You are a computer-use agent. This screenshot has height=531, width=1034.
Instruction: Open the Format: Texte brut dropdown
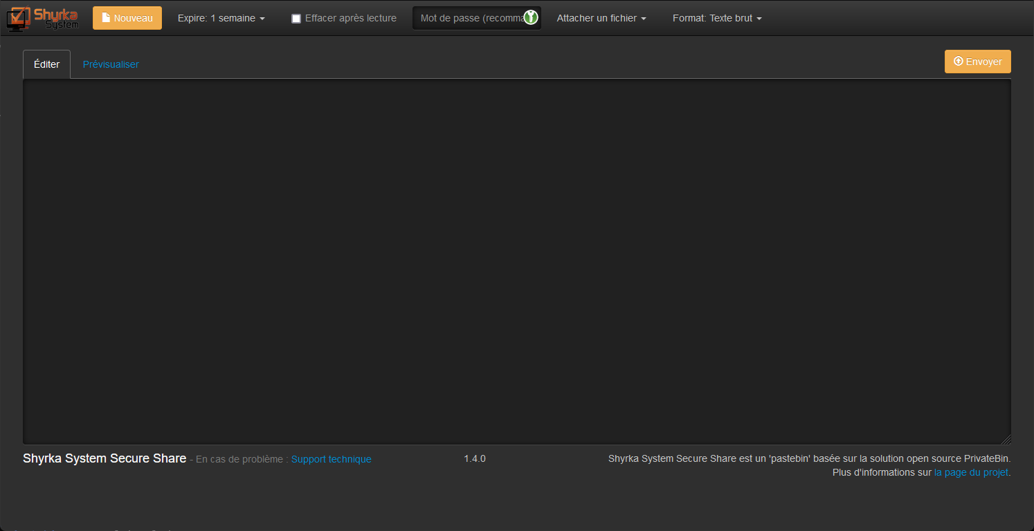pos(716,18)
